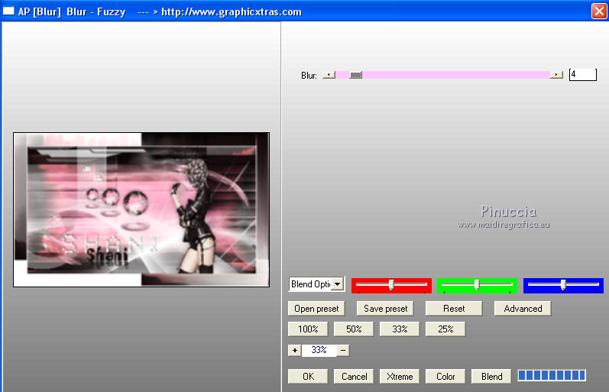Click the Save preset button
This screenshot has height=392, width=609.
point(385,309)
